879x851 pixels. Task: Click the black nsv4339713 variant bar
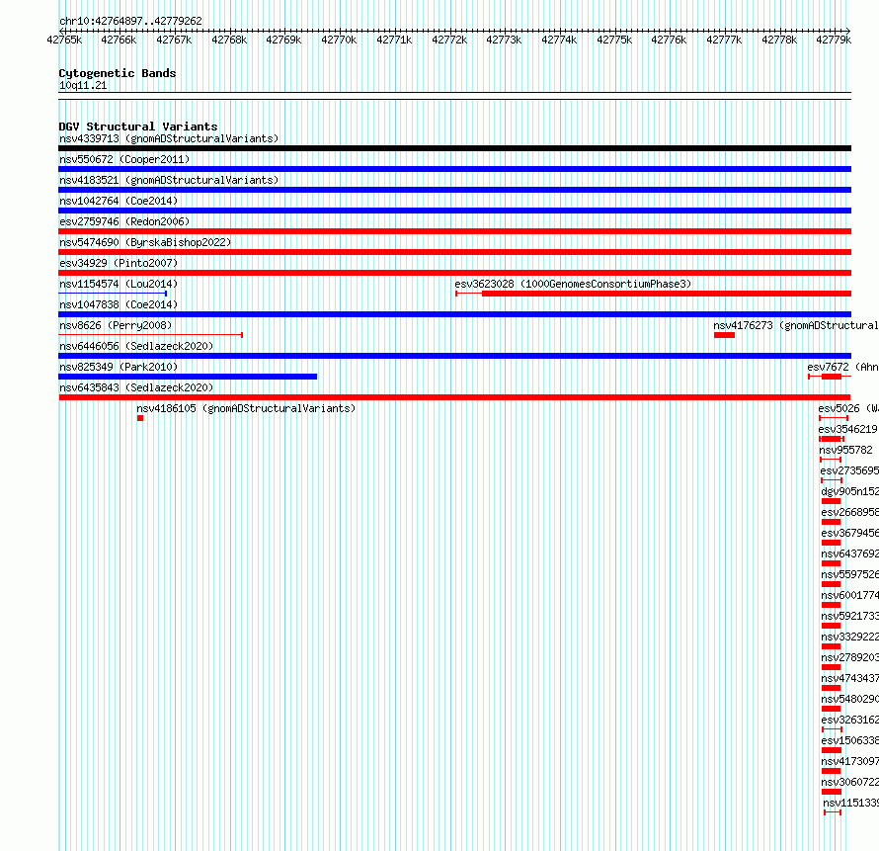pyautogui.click(x=454, y=148)
